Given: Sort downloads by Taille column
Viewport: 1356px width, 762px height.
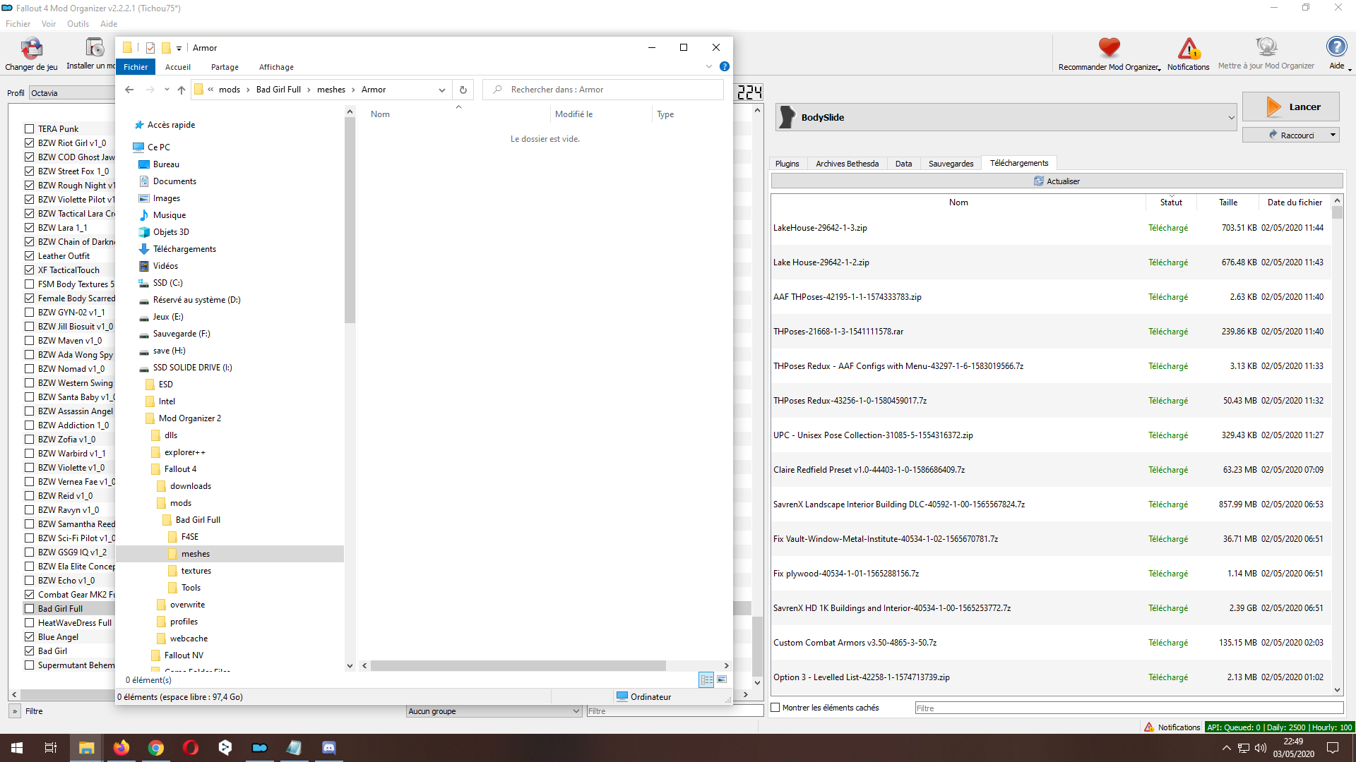Looking at the screenshot, I should (x=1228, y=202).
